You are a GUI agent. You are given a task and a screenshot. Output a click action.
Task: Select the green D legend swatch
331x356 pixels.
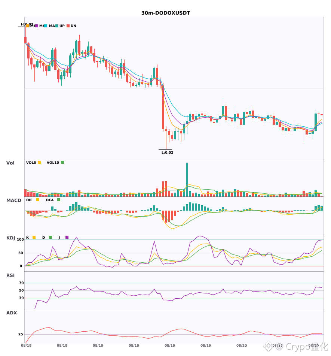click(50, 237)
